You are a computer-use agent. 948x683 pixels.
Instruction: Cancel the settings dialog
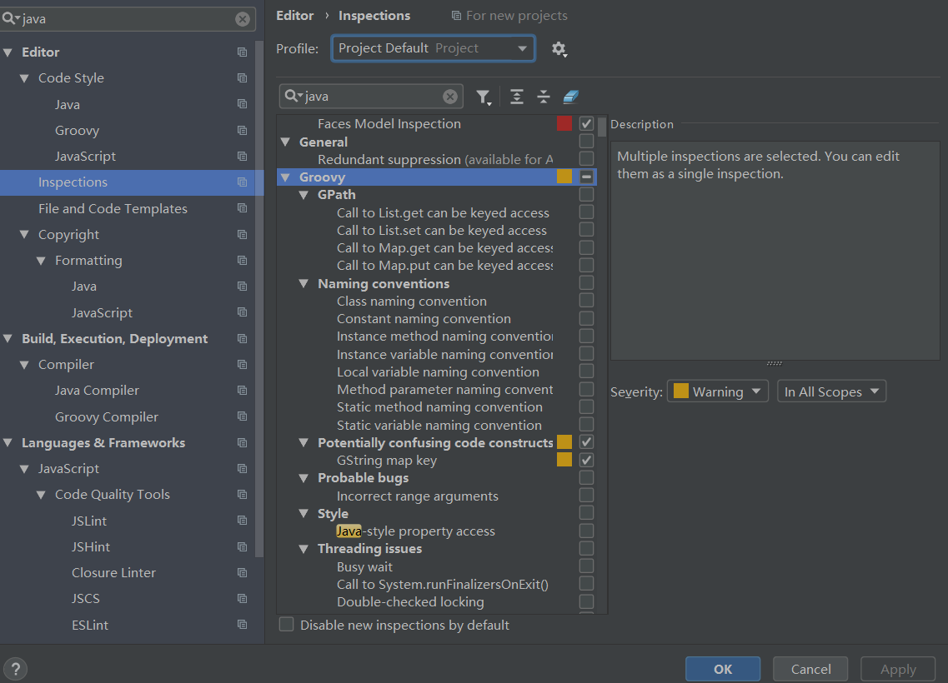tap(810, 669)
